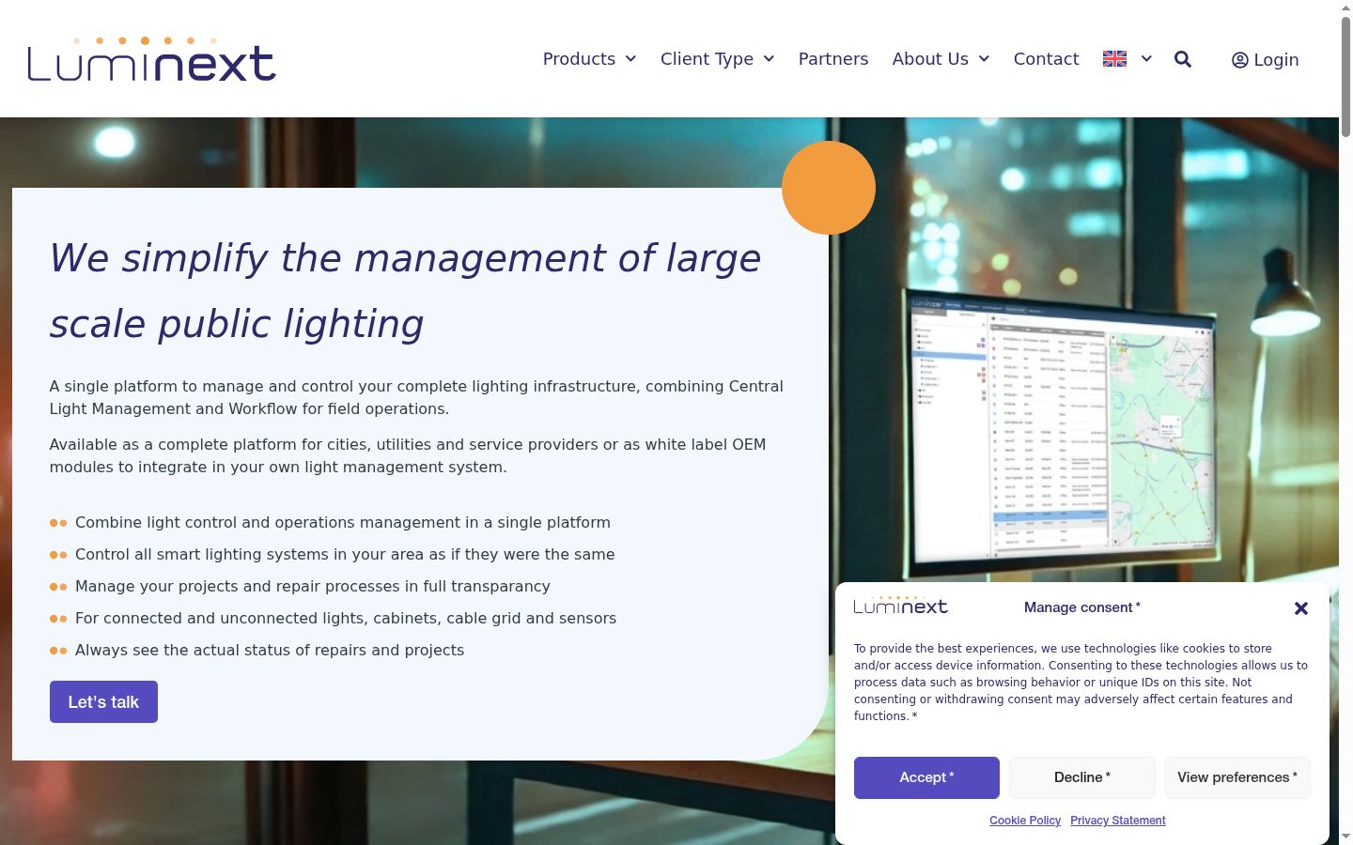Click the headline 'We simplify the management'
The height and width of the screenshot is (845, 1353).
point(405,291)
